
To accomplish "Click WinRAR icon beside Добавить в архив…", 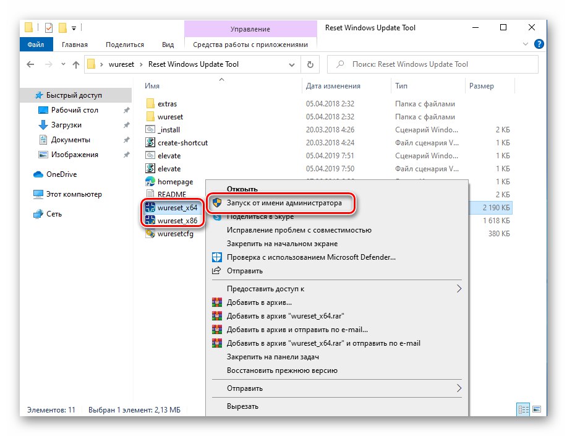I will coord(217,302).
